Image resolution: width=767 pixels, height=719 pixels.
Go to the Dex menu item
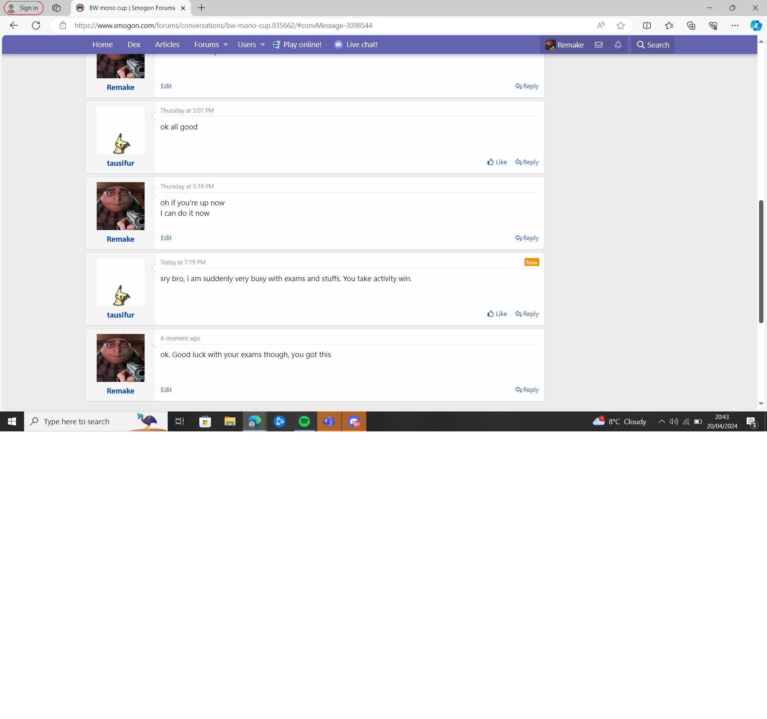[134, 45]
